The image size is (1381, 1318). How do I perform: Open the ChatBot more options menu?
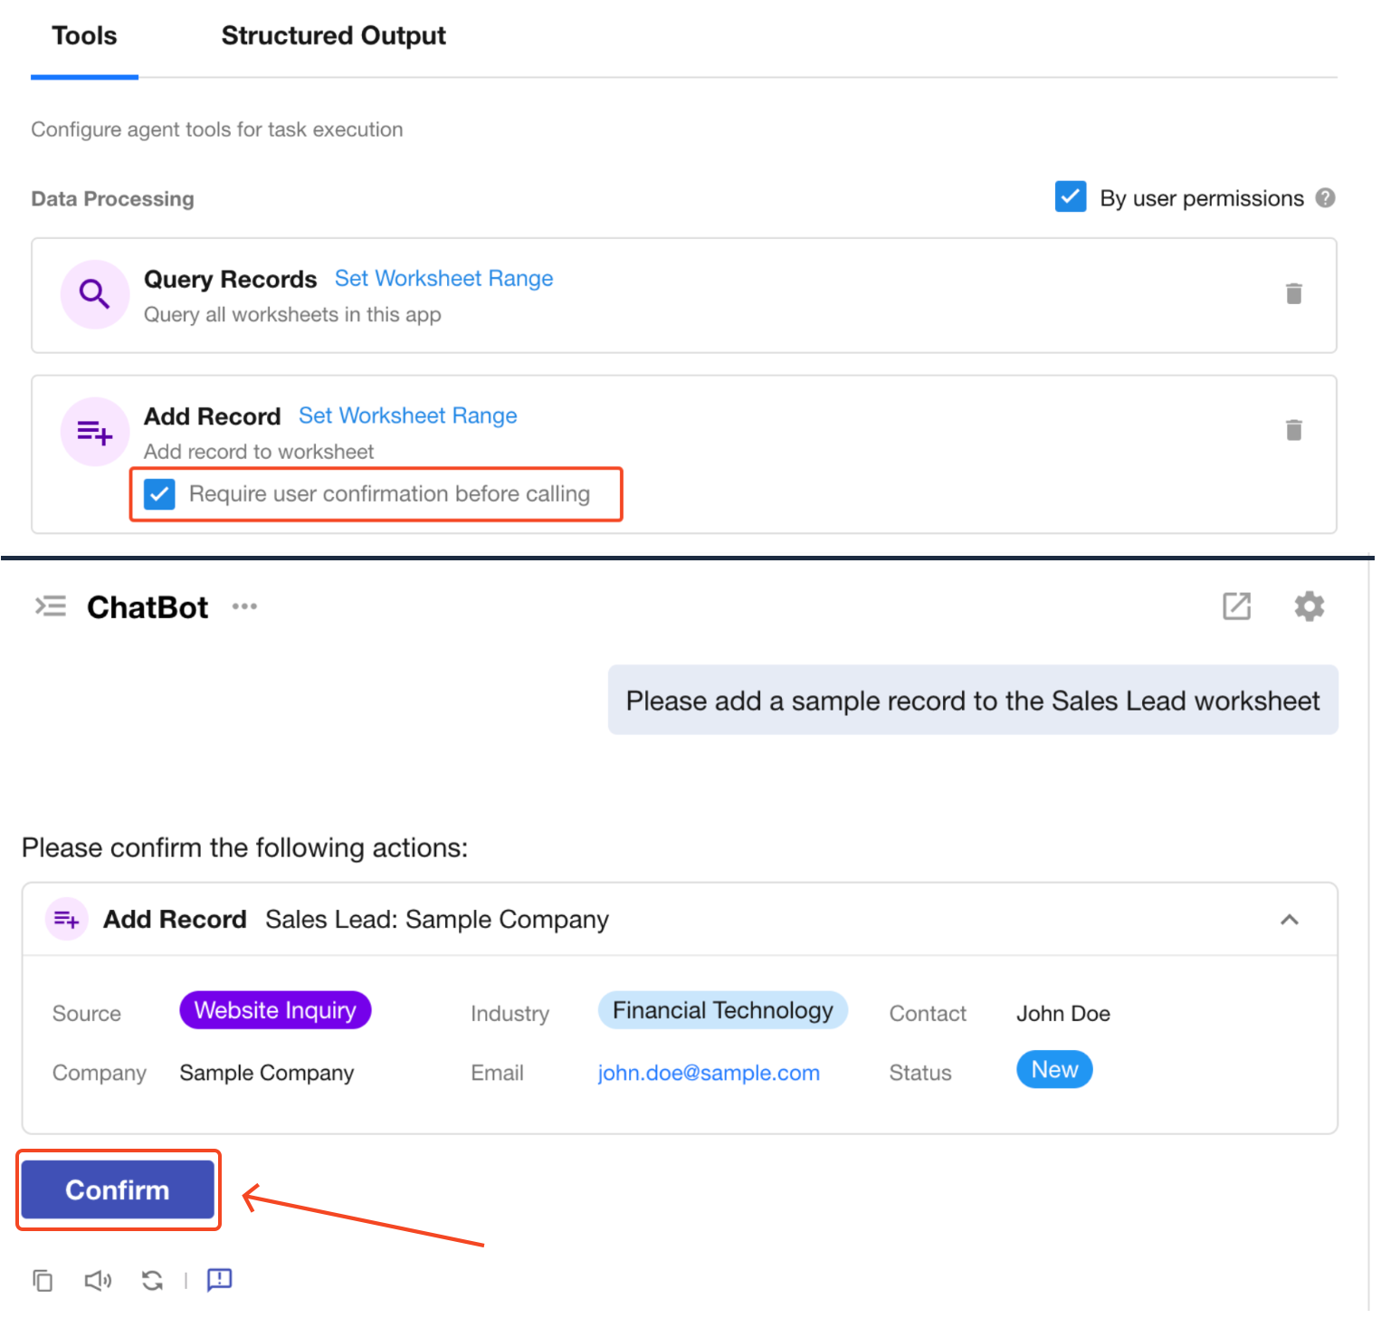[244, 606]
